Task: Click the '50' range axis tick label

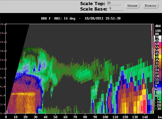Action: (x=55, y=117)
